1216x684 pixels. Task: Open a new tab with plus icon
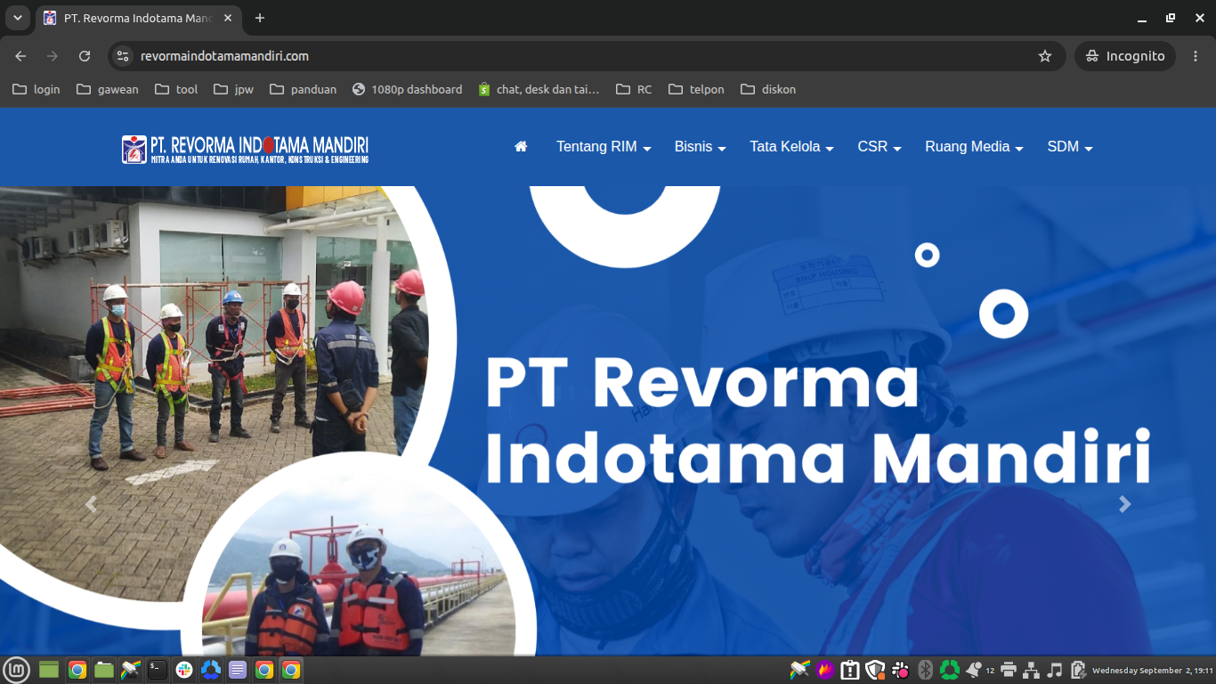(x=260, y=18)
